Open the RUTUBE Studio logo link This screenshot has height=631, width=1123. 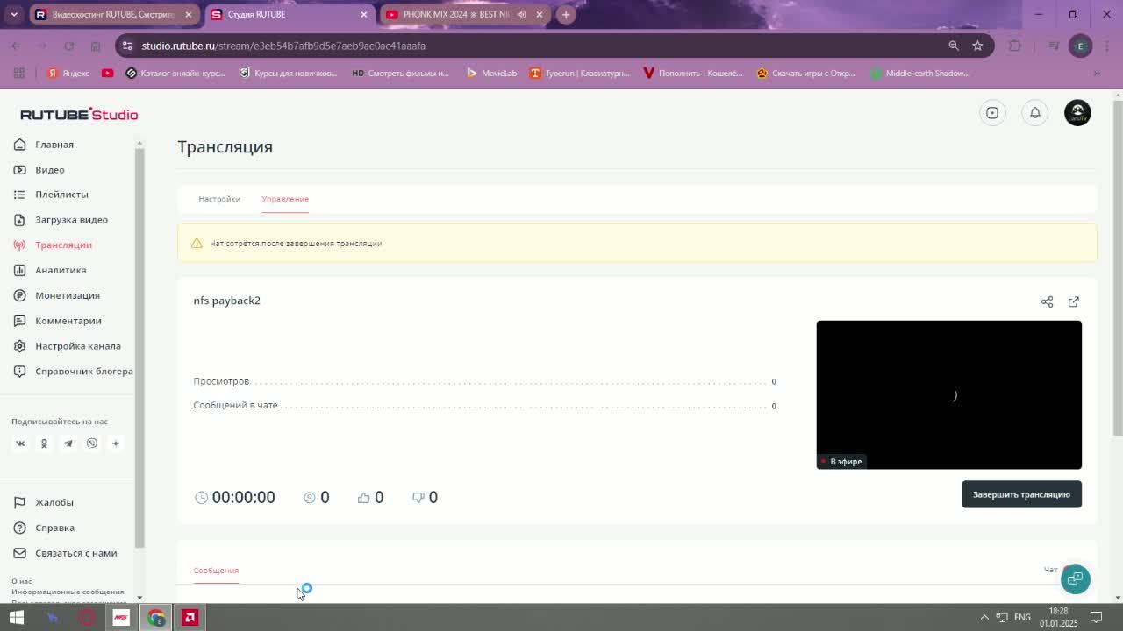pyautogui.click(x=79, y=115)
